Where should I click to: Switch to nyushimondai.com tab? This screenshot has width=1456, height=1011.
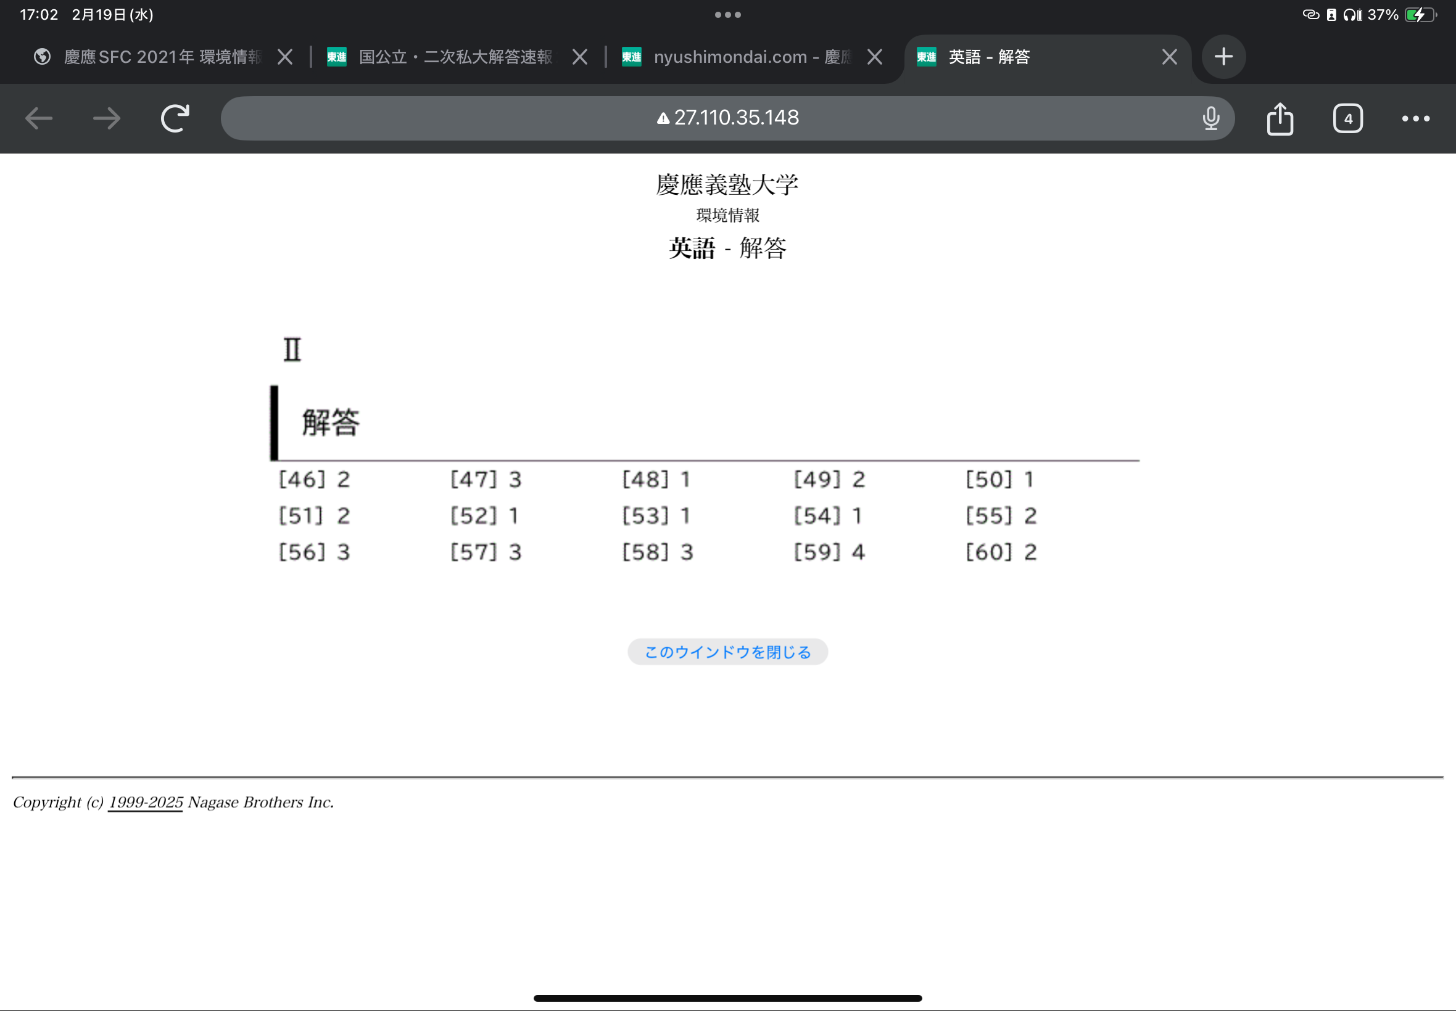(751, 57)
